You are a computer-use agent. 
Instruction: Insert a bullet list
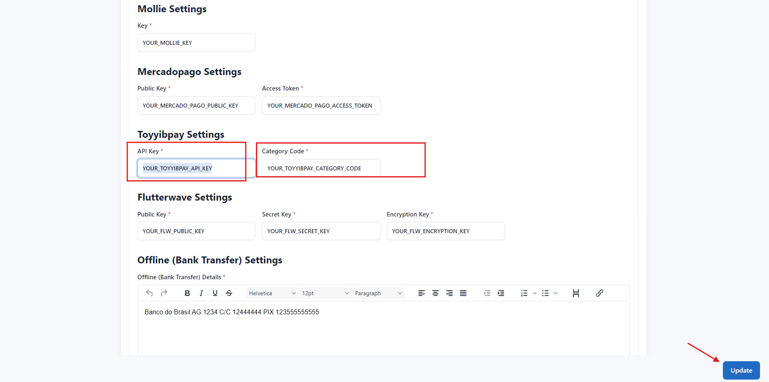(x=545, y=293)
